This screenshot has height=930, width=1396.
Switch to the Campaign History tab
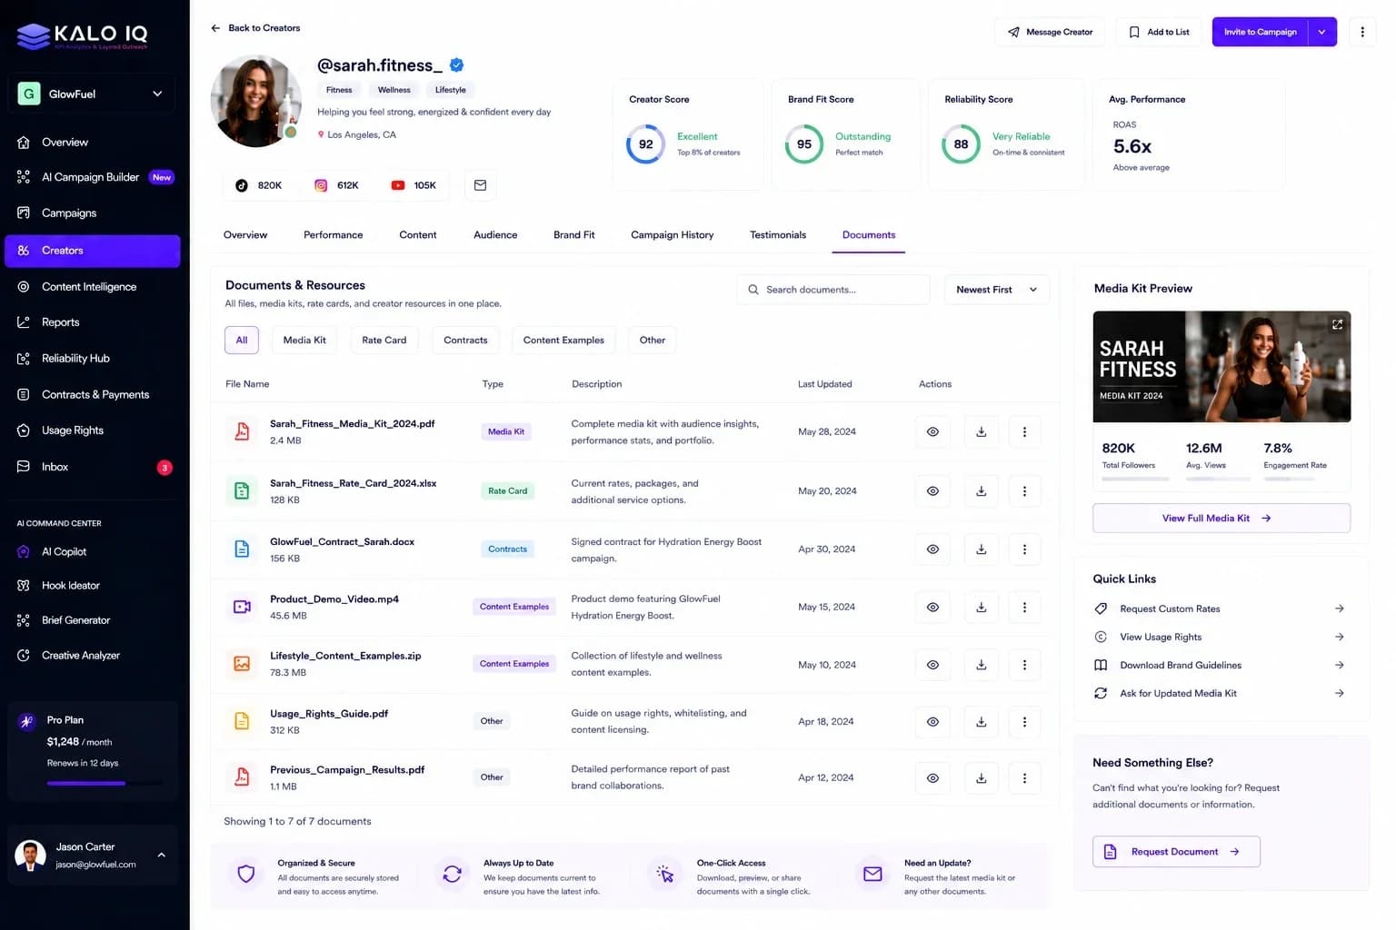(x=672, y=235)
